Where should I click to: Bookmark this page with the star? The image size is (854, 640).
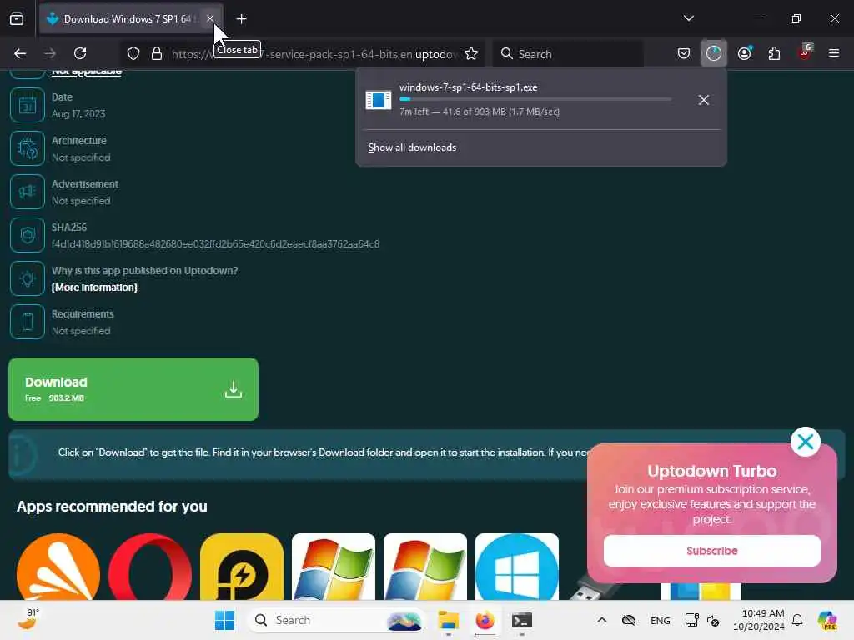point(471,53)
